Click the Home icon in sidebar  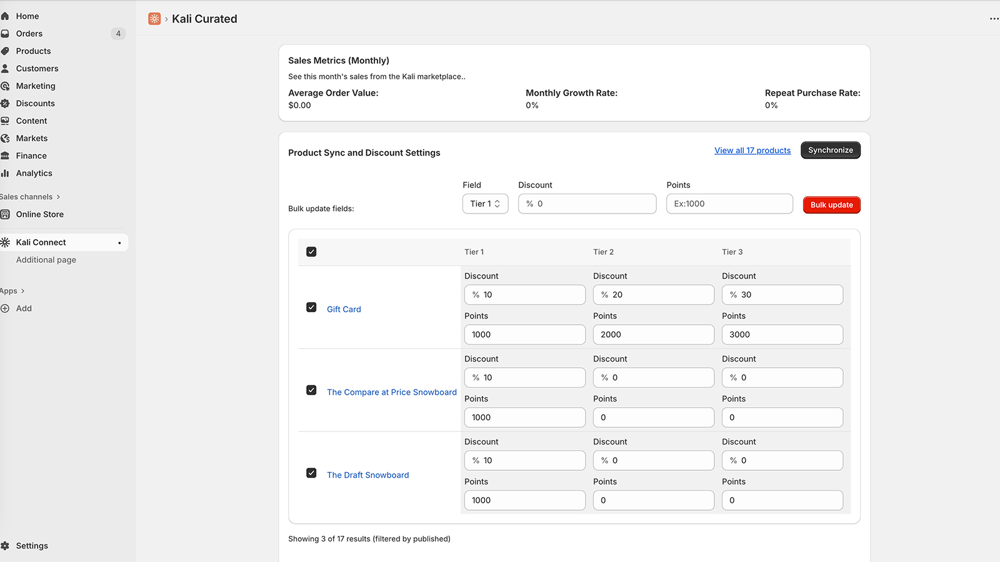point(5,16)
